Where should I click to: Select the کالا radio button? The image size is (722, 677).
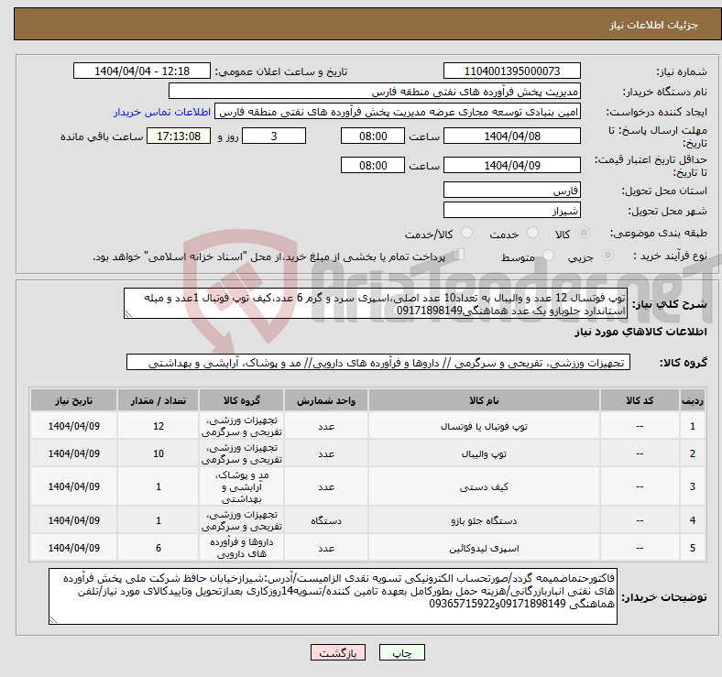coord(584,233)
